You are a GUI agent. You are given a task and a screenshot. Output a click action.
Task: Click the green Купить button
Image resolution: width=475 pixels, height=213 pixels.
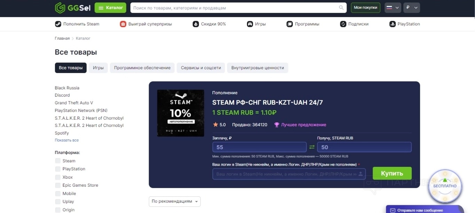392,173
